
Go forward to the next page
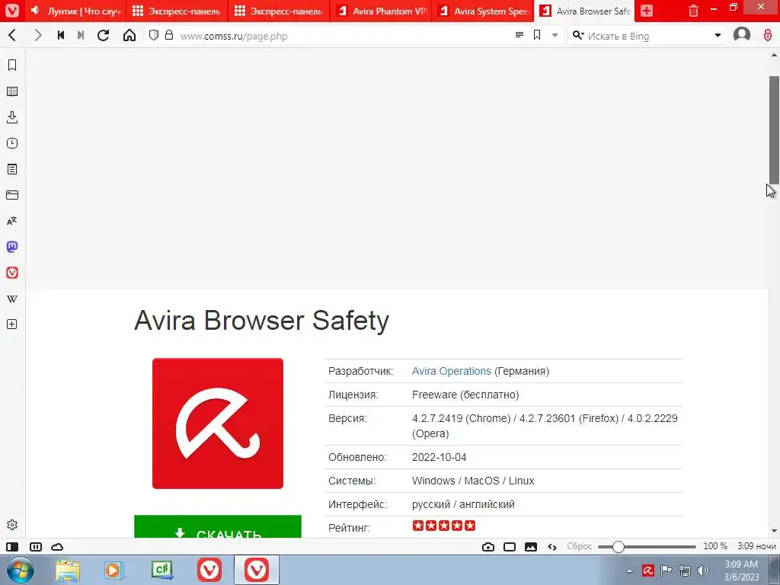coord(38,35)
